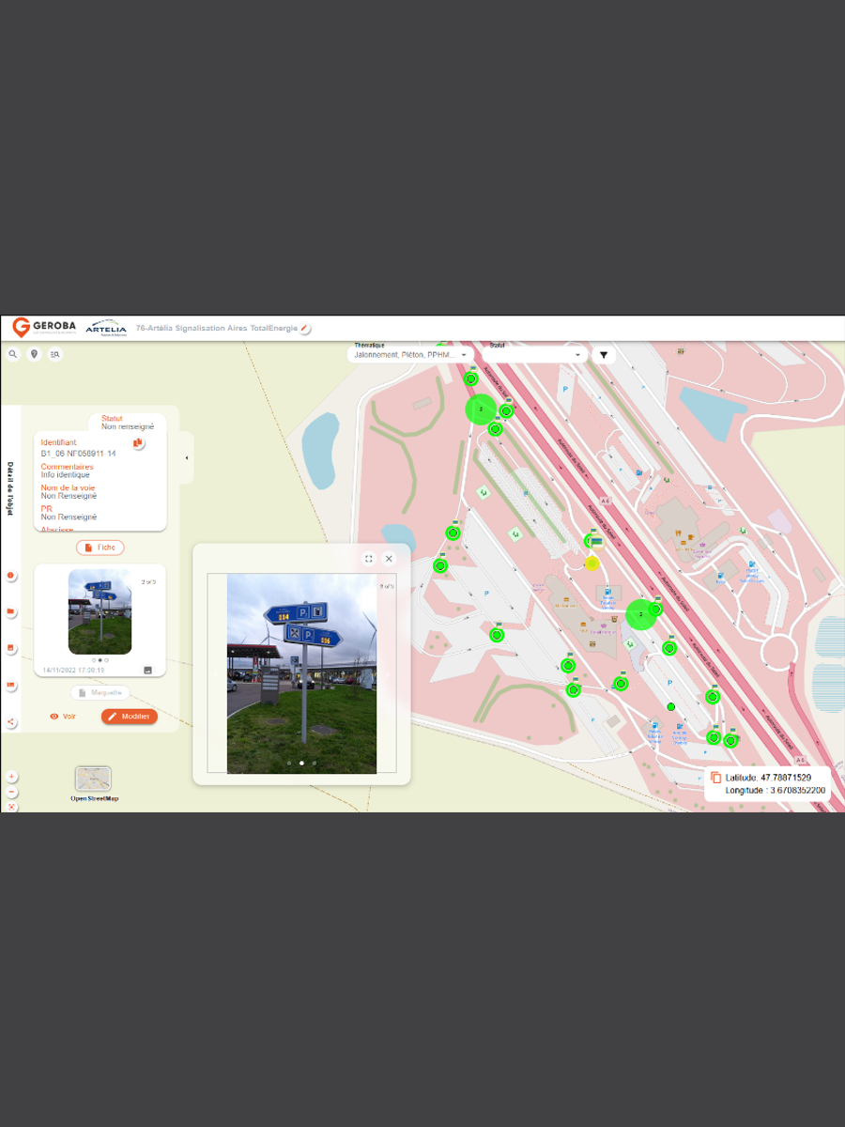
Task: Click the Voir eye button
Action: click(63, 717)
